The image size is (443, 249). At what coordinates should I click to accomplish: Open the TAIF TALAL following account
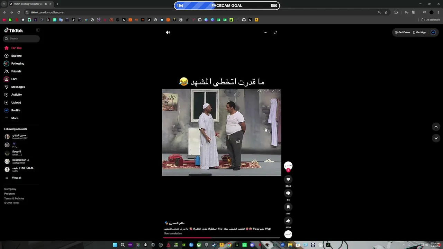20,169
